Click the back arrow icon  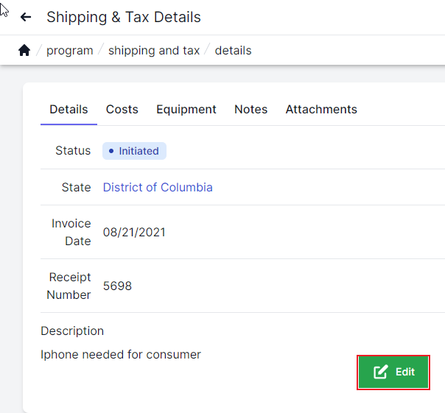coord(26,17)
